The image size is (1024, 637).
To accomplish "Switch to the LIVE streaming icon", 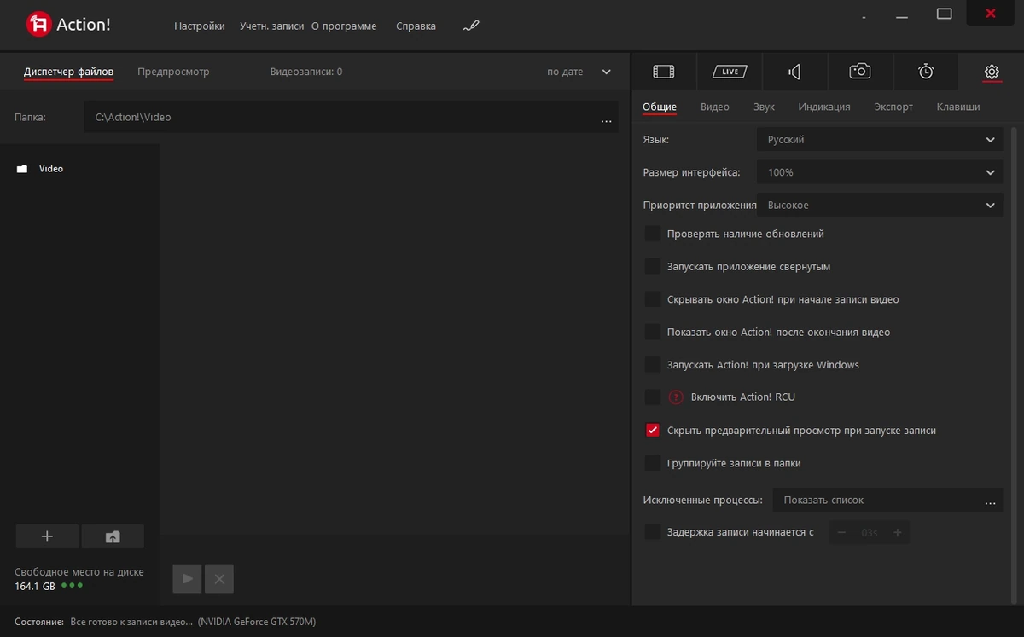I will coord(730,72).
